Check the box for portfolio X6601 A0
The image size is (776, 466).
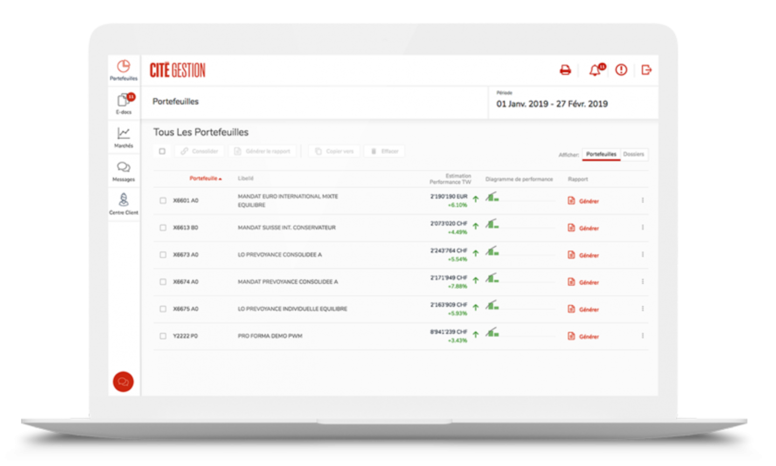(x=163, y=200)
